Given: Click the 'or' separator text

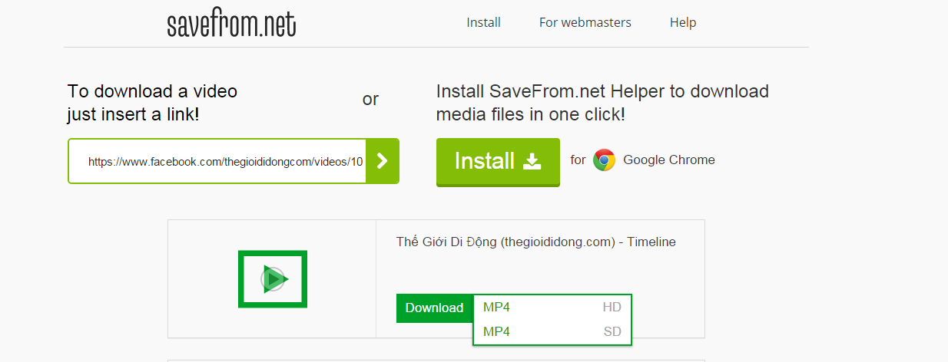Looking at the screenshot, I should pos(370,100).
